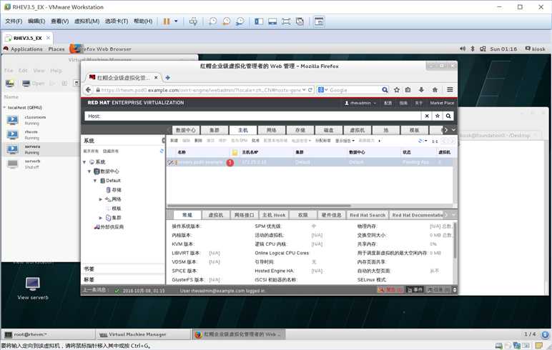This screenshot has height=350, width=552.
Task: Click the Bluetooth icon in GNOME panel
Action: (x=473, y=49)
